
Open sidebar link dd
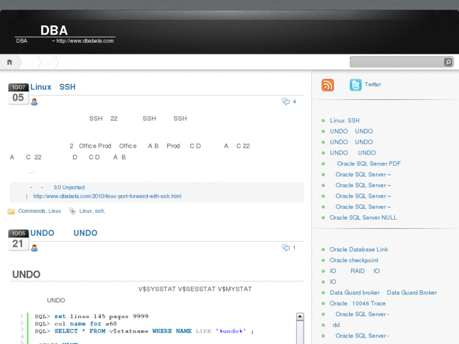click(x=336, y=325)
